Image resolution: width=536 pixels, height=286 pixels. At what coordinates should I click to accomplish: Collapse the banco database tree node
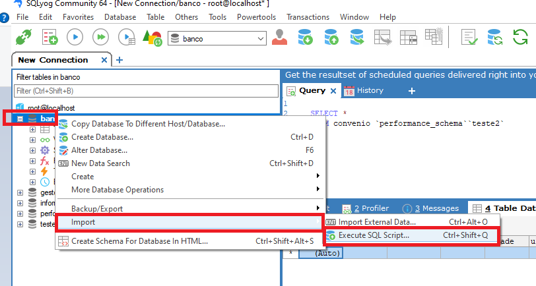tap(20, 119)
